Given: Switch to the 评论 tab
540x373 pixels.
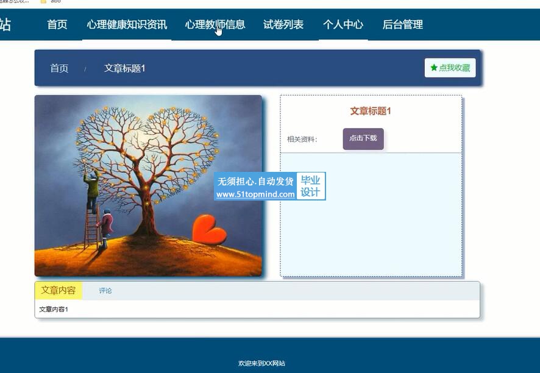Looking at the screenshot, I should pyautogui.click(x=105, y=291).
